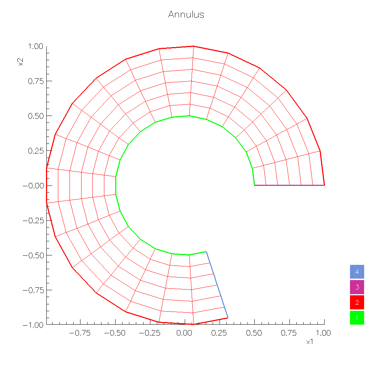The height and width of the screenshot is (371, 371).
Task: Select the magenta legend swatch labeled 3
Action: (357, 287)
